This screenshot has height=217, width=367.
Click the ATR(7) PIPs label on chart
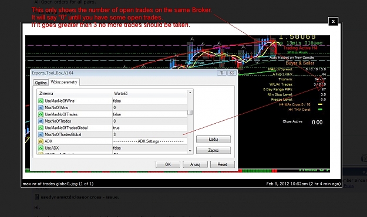click(282, 74)
